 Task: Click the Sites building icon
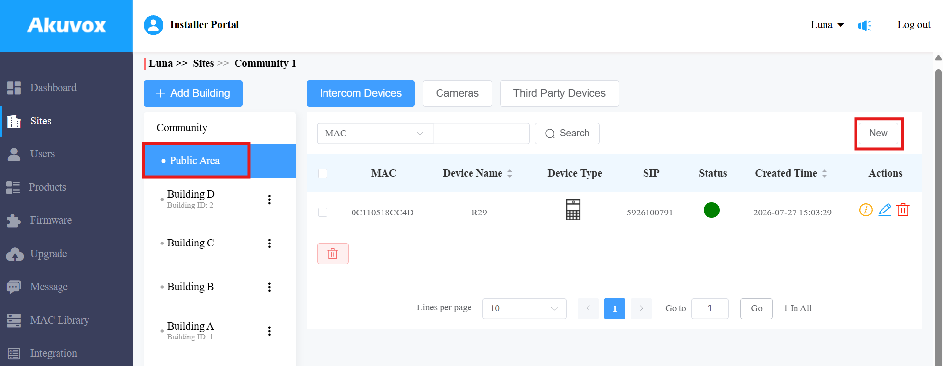click(14, 121)
